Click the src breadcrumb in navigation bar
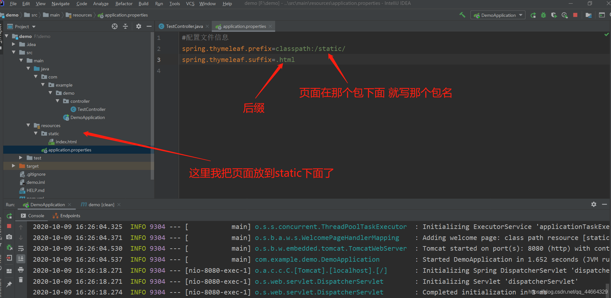Image resolution: width=611 pixels, height=298 pixels. point(31,15)
